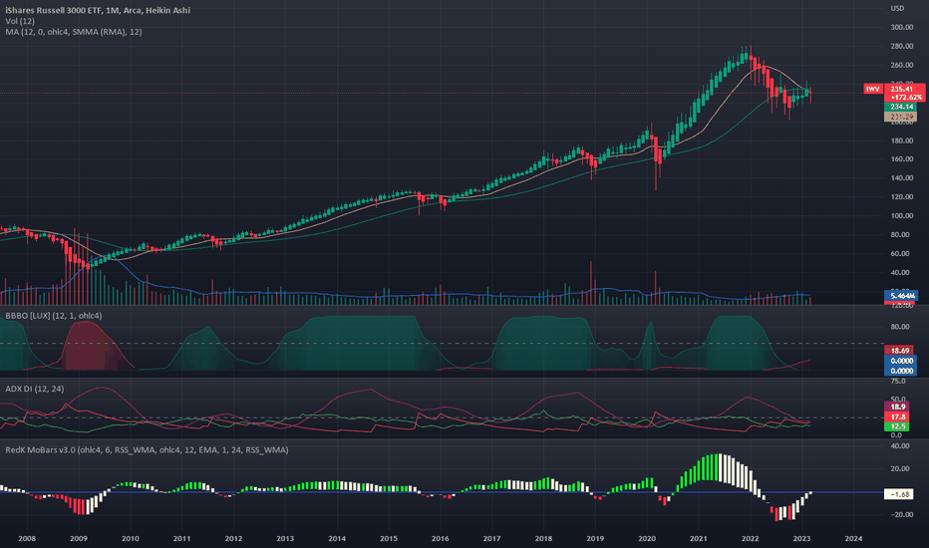
Task: Click the iShares Russell 3000 ETF chart title
Action: click(x=98, y=10)
